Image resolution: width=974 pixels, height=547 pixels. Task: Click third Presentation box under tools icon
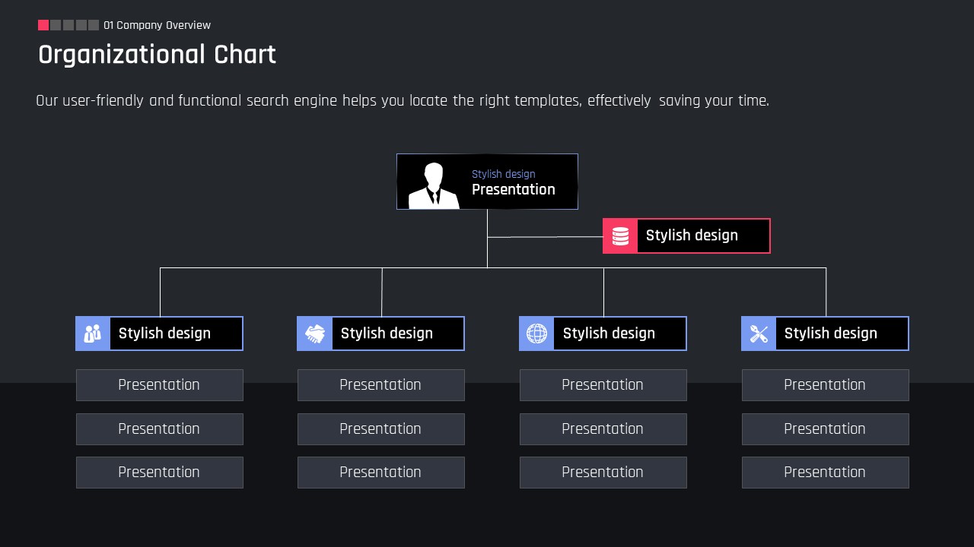[x=826, y=473]
